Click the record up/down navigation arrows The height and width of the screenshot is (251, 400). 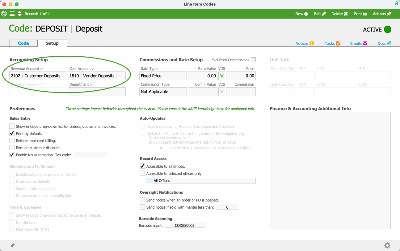click(x=19, y=14)
